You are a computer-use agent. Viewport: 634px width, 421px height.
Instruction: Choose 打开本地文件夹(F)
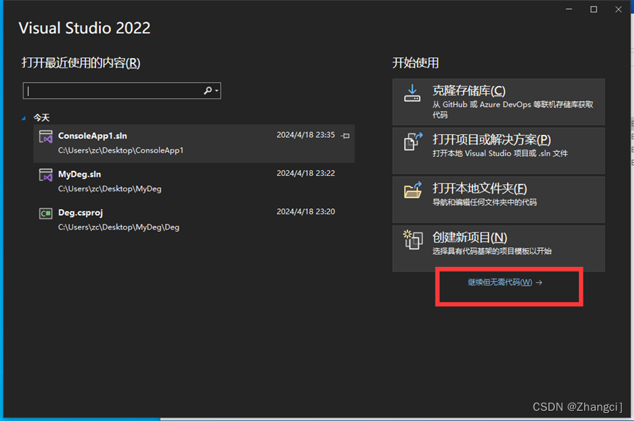click(498, 199)
